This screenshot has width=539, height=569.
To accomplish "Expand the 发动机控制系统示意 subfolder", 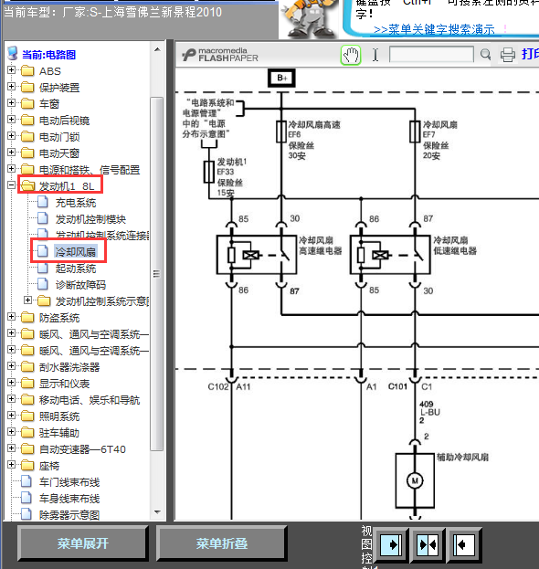I will [x=28, y=300].
